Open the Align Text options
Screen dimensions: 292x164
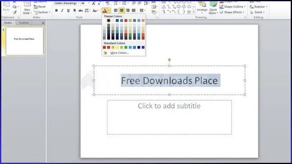pyautogui.click(x=154, y=7)
